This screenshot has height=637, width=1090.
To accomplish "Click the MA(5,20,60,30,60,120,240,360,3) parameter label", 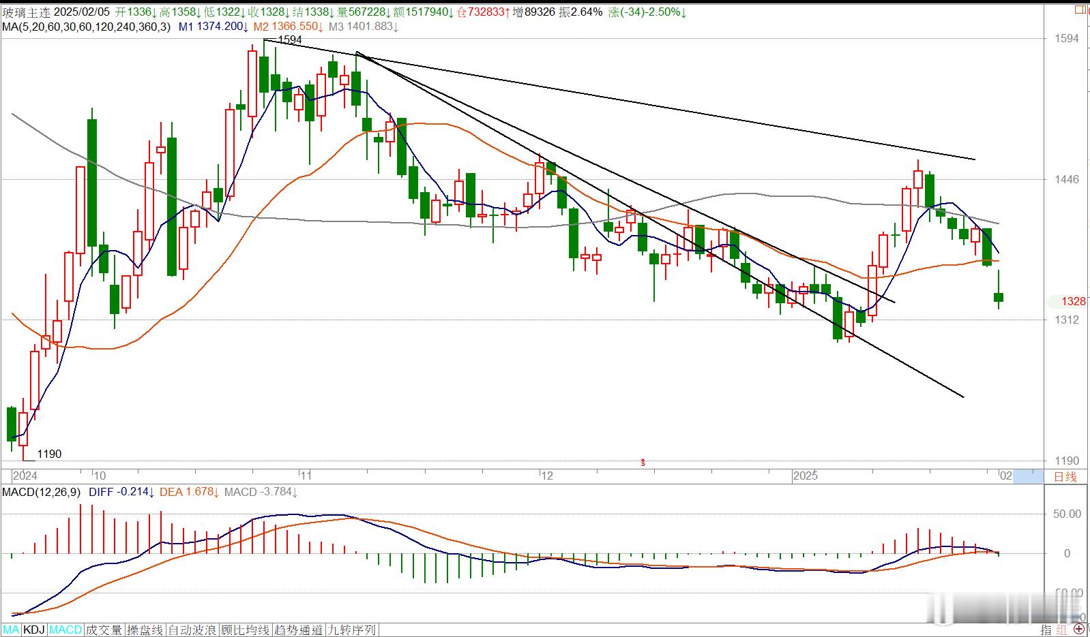I will point(86,27).
